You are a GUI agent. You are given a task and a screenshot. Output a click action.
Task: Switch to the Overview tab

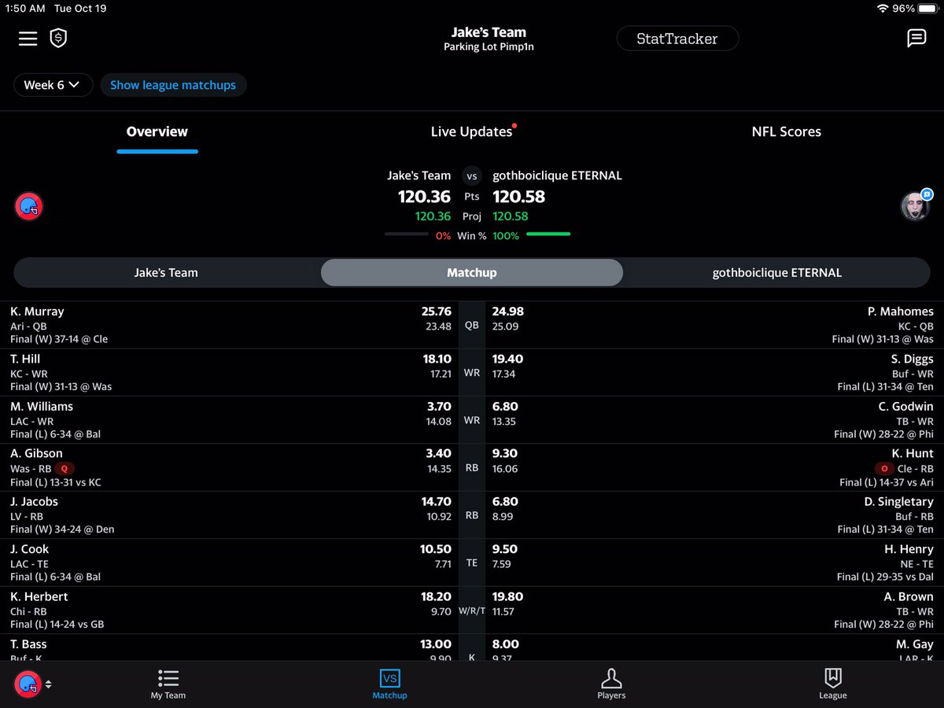pyautogui.click(x=157, y=132)
